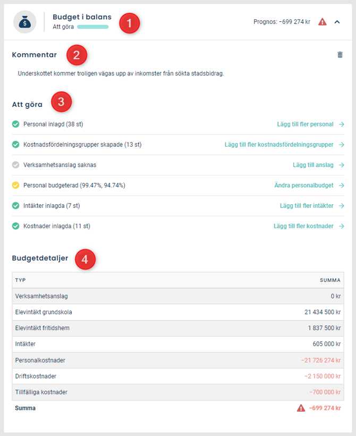Screen dimensions: 356x436
Task: Open Lägg till fler intäkter link
Action: click(x=307, y=206)
